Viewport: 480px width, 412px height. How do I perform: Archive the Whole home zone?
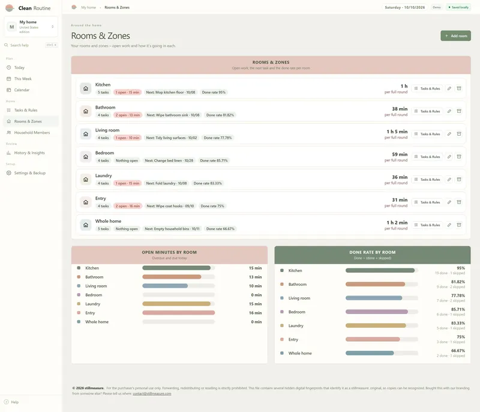click(x=459, y=225)
